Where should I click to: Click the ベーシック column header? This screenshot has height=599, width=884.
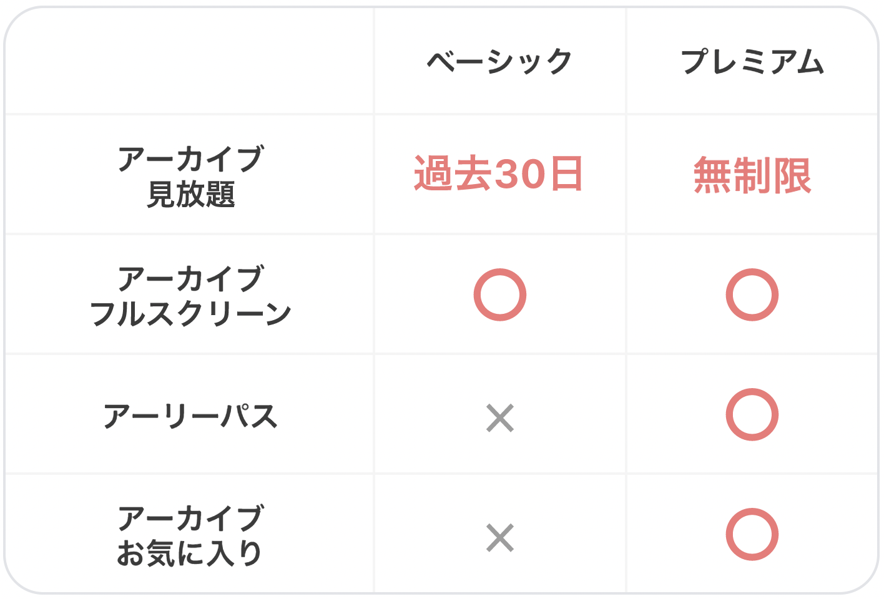pyautogui.click(x=499, y=61)
